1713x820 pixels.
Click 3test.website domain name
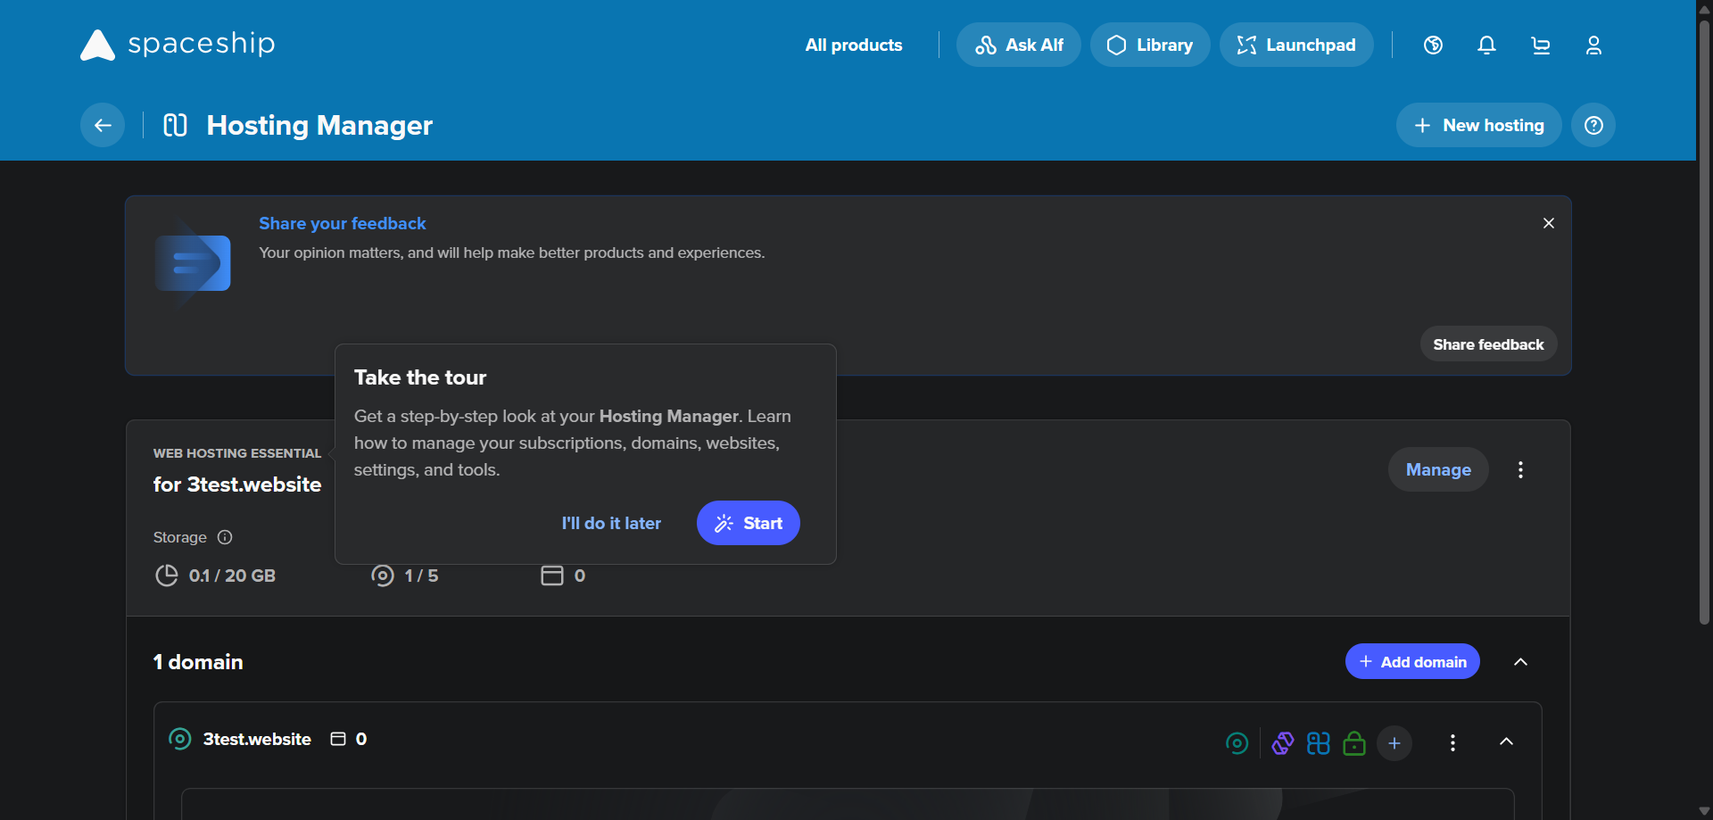pos(257,739)
